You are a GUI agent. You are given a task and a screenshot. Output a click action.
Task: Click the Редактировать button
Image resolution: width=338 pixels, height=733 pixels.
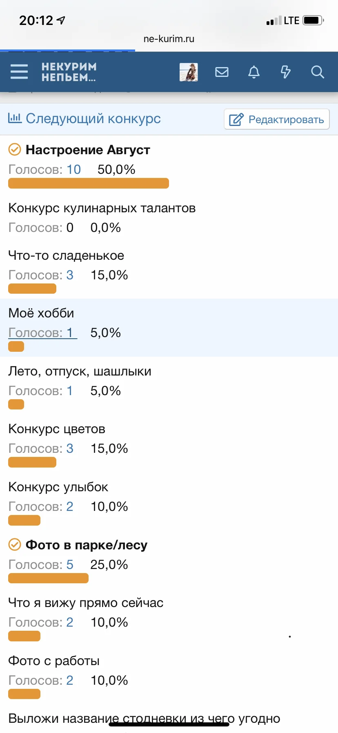pos(277,119)
